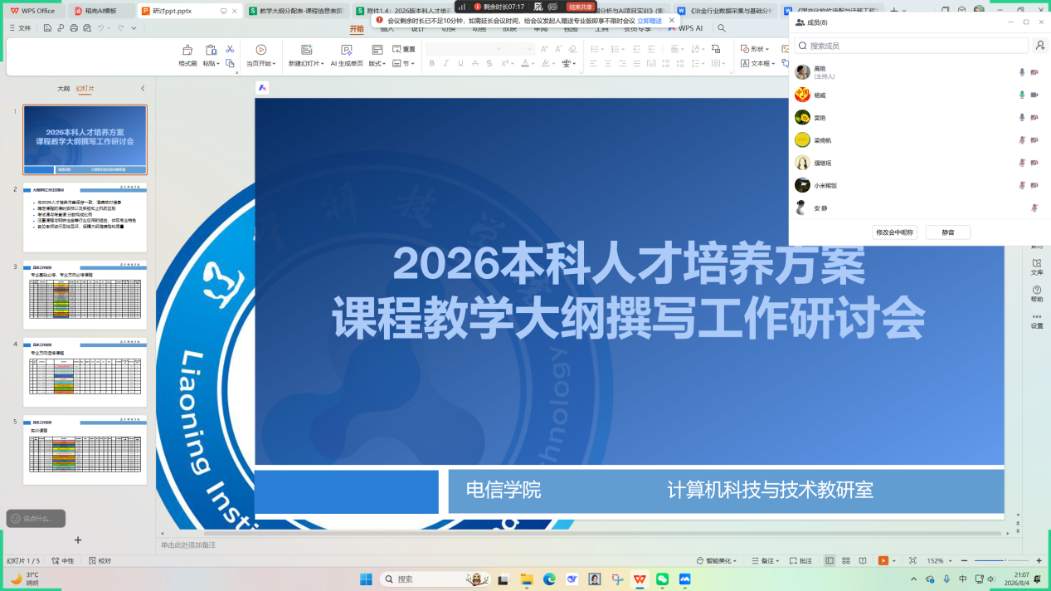
Task: Click the 批注 comments icon in status bar
Action: (x=794, y=561)
